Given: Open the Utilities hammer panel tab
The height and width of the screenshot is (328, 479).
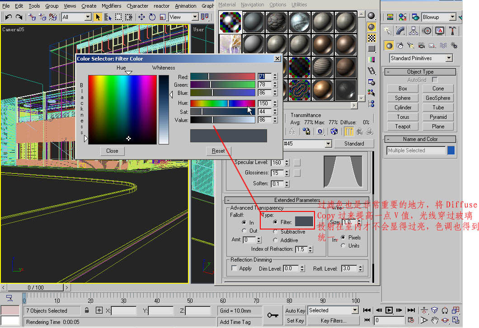Looking at the screenshot, I should point(452,31).
